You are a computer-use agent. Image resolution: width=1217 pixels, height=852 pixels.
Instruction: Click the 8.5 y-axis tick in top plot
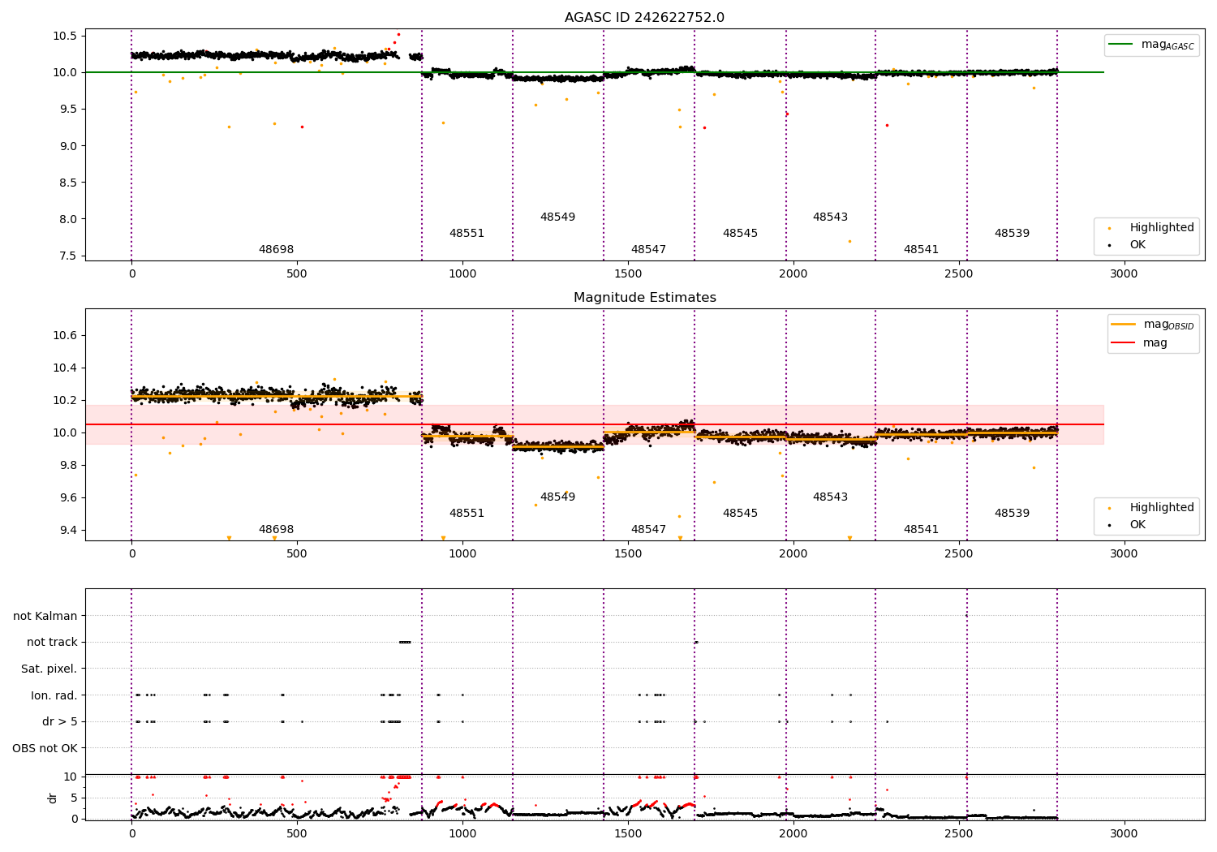pyautogui.click(x=68, y=183)
